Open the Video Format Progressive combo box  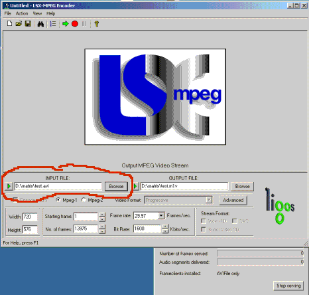pyautogui.click(x=178, y=200)
